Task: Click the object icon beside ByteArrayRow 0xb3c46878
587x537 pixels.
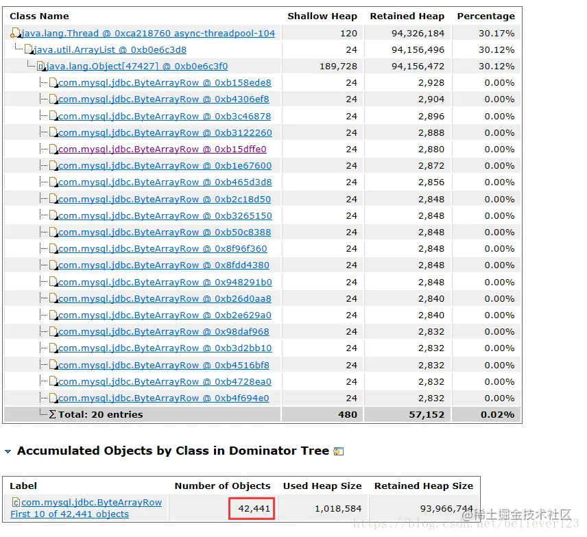Action: (53, 117)
